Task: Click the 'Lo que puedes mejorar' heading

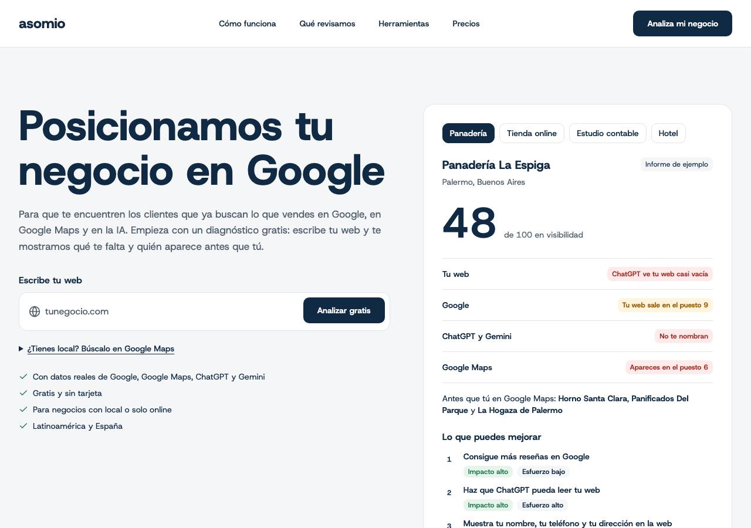Action: point(492,437)
